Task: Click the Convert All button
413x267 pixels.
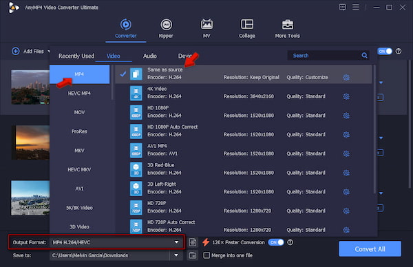Action: 370,249
